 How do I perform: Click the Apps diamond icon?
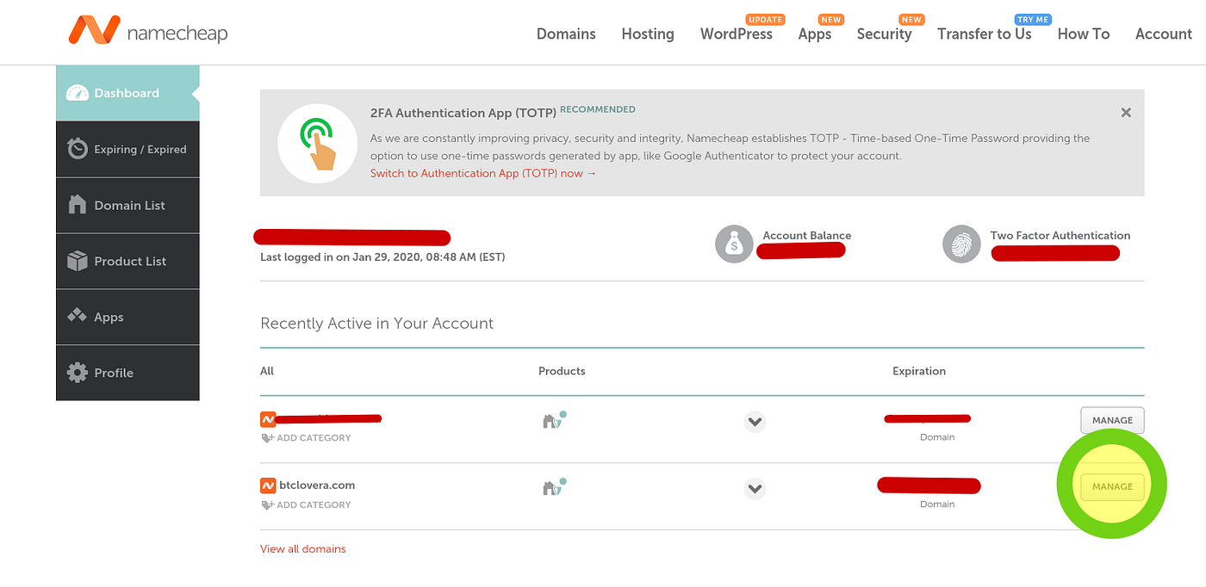pyautogui.click(x=78, y=316)
